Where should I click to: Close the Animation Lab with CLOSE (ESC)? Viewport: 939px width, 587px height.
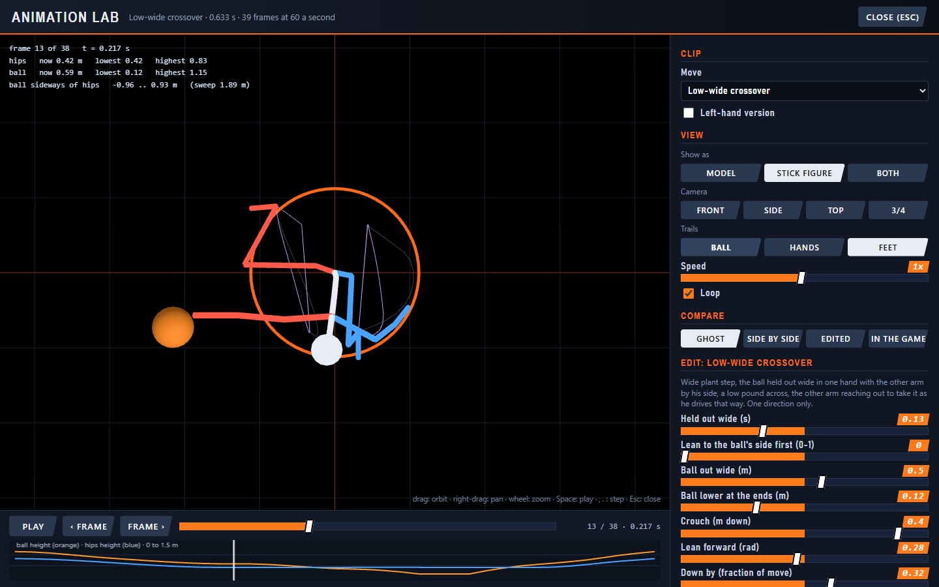[x=892, y=17]
